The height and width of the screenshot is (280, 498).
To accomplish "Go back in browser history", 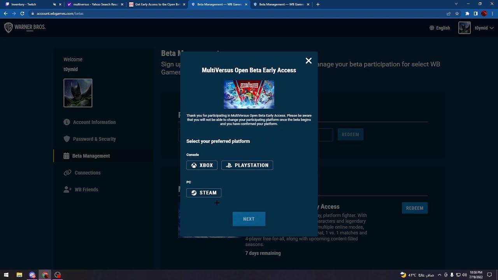I will tap(5, 13).
